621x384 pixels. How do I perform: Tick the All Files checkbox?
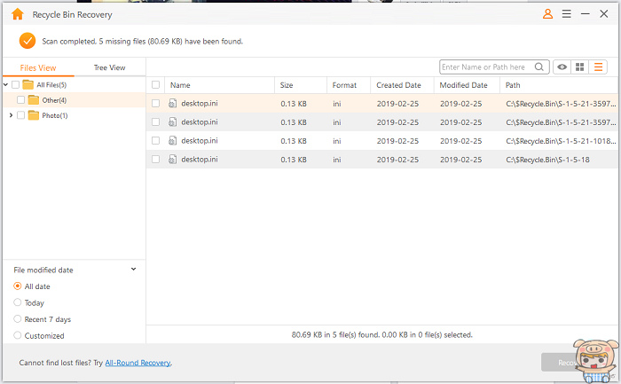click(15, 85)
